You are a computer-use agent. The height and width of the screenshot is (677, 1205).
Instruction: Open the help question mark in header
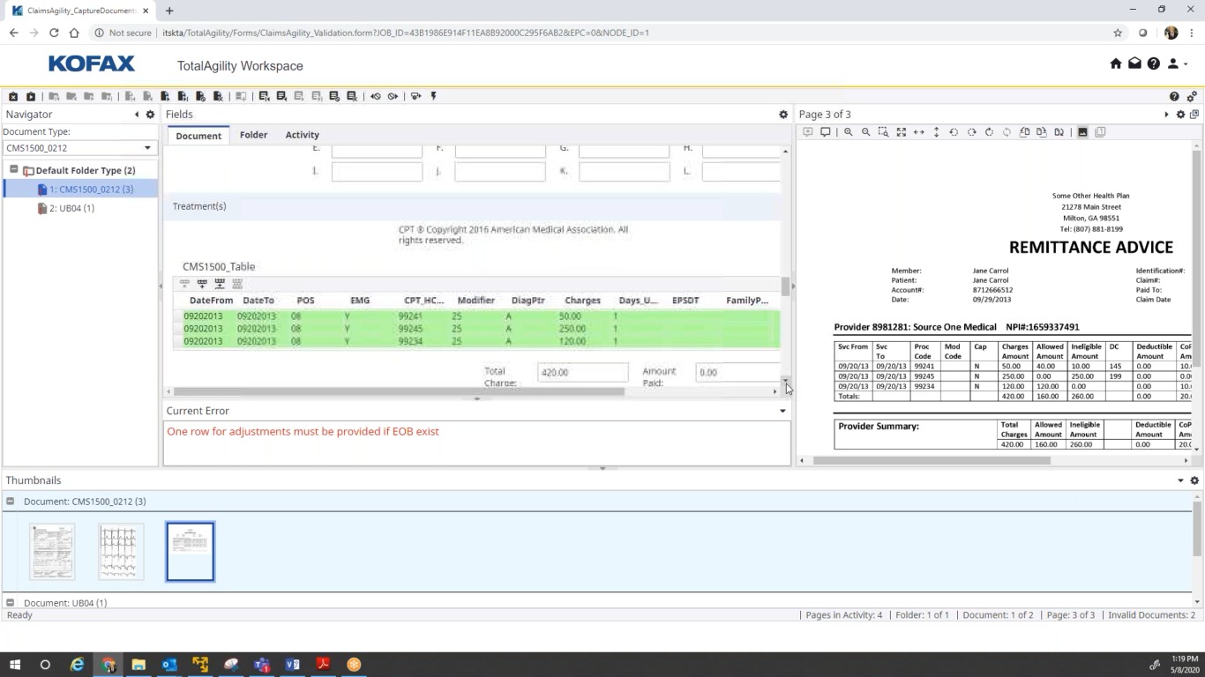click(1153, 63)
